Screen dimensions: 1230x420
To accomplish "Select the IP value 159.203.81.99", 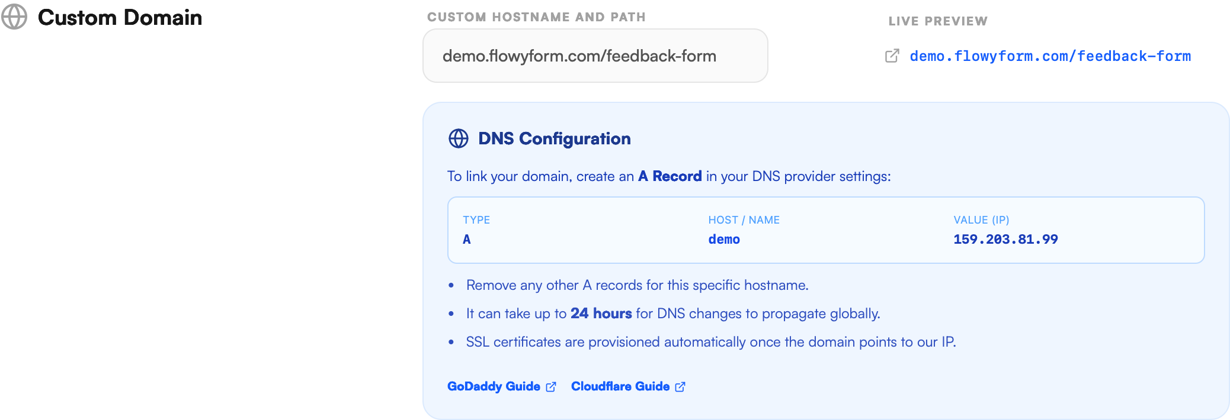I will (x=1005, y=239).
